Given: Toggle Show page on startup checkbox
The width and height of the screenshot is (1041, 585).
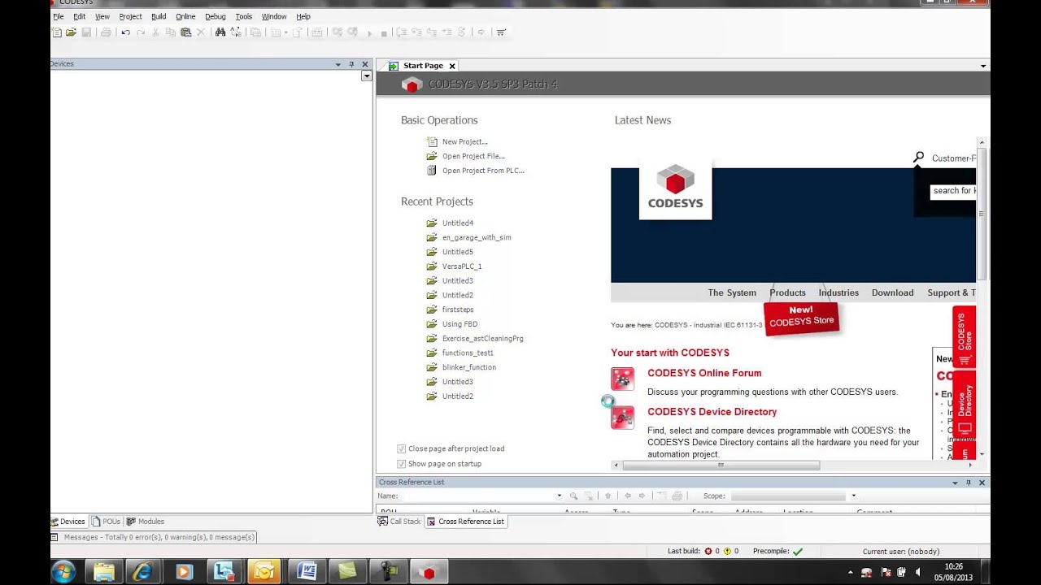Looking at the screenshot, I should coord(401,464).
